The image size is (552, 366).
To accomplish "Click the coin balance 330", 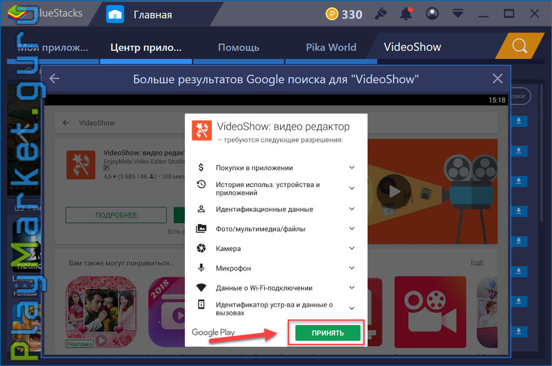I will tap(344, 15).
